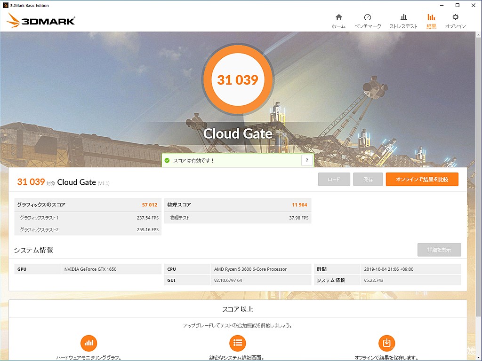The width and height of the screenshot is (482, 361).
Task: Open the Benchmark (ベンチマーク) gauge icon
Action: [x=368, y=17]
